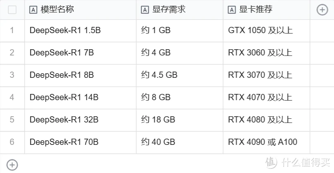Screen dimensions: 334x173
Task: Select the 模型名称 column header
Action: click(80, 10)
